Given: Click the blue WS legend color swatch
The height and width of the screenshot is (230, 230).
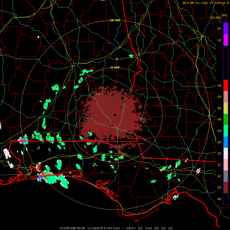Looking at the screenshot, I should click(226, 142).
